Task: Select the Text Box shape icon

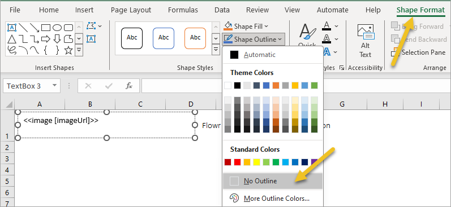Action: [x=12, y=28]
